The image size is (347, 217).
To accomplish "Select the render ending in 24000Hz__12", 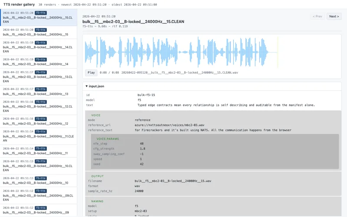I will tap(39, 122).
